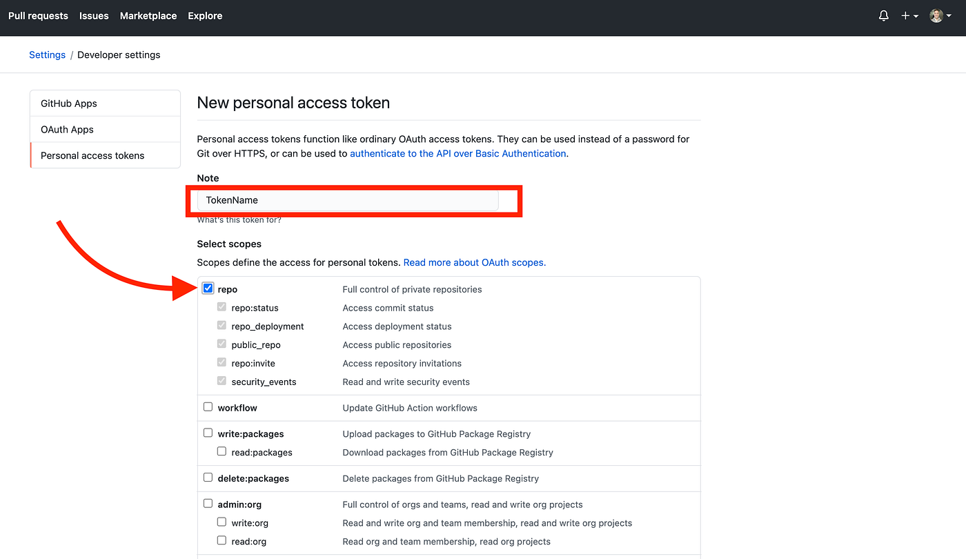Check the delete:packages scope
This screenshot has height=559, width=966.
click(x=208, y=477)
